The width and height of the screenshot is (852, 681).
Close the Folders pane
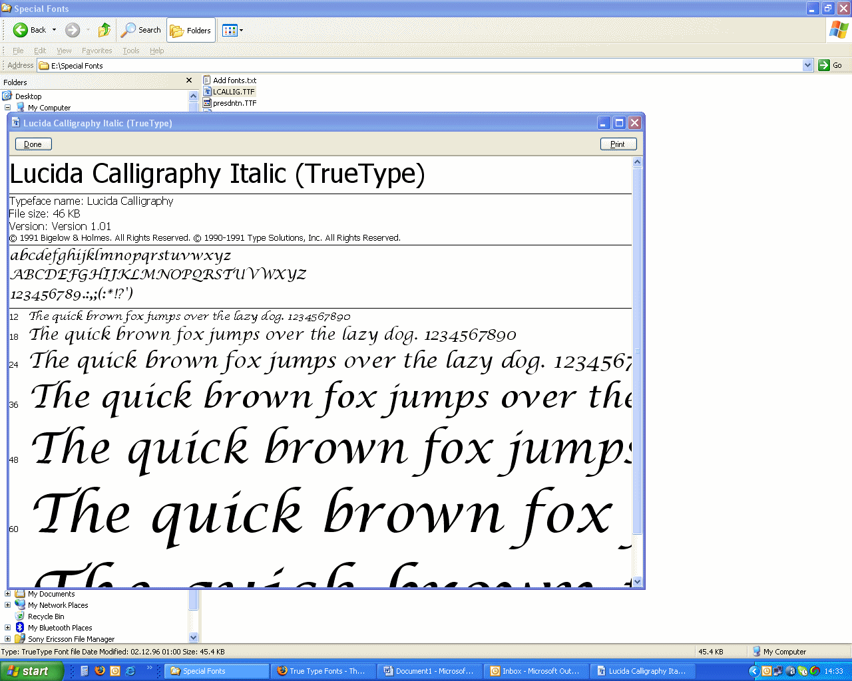coord(189,80)
